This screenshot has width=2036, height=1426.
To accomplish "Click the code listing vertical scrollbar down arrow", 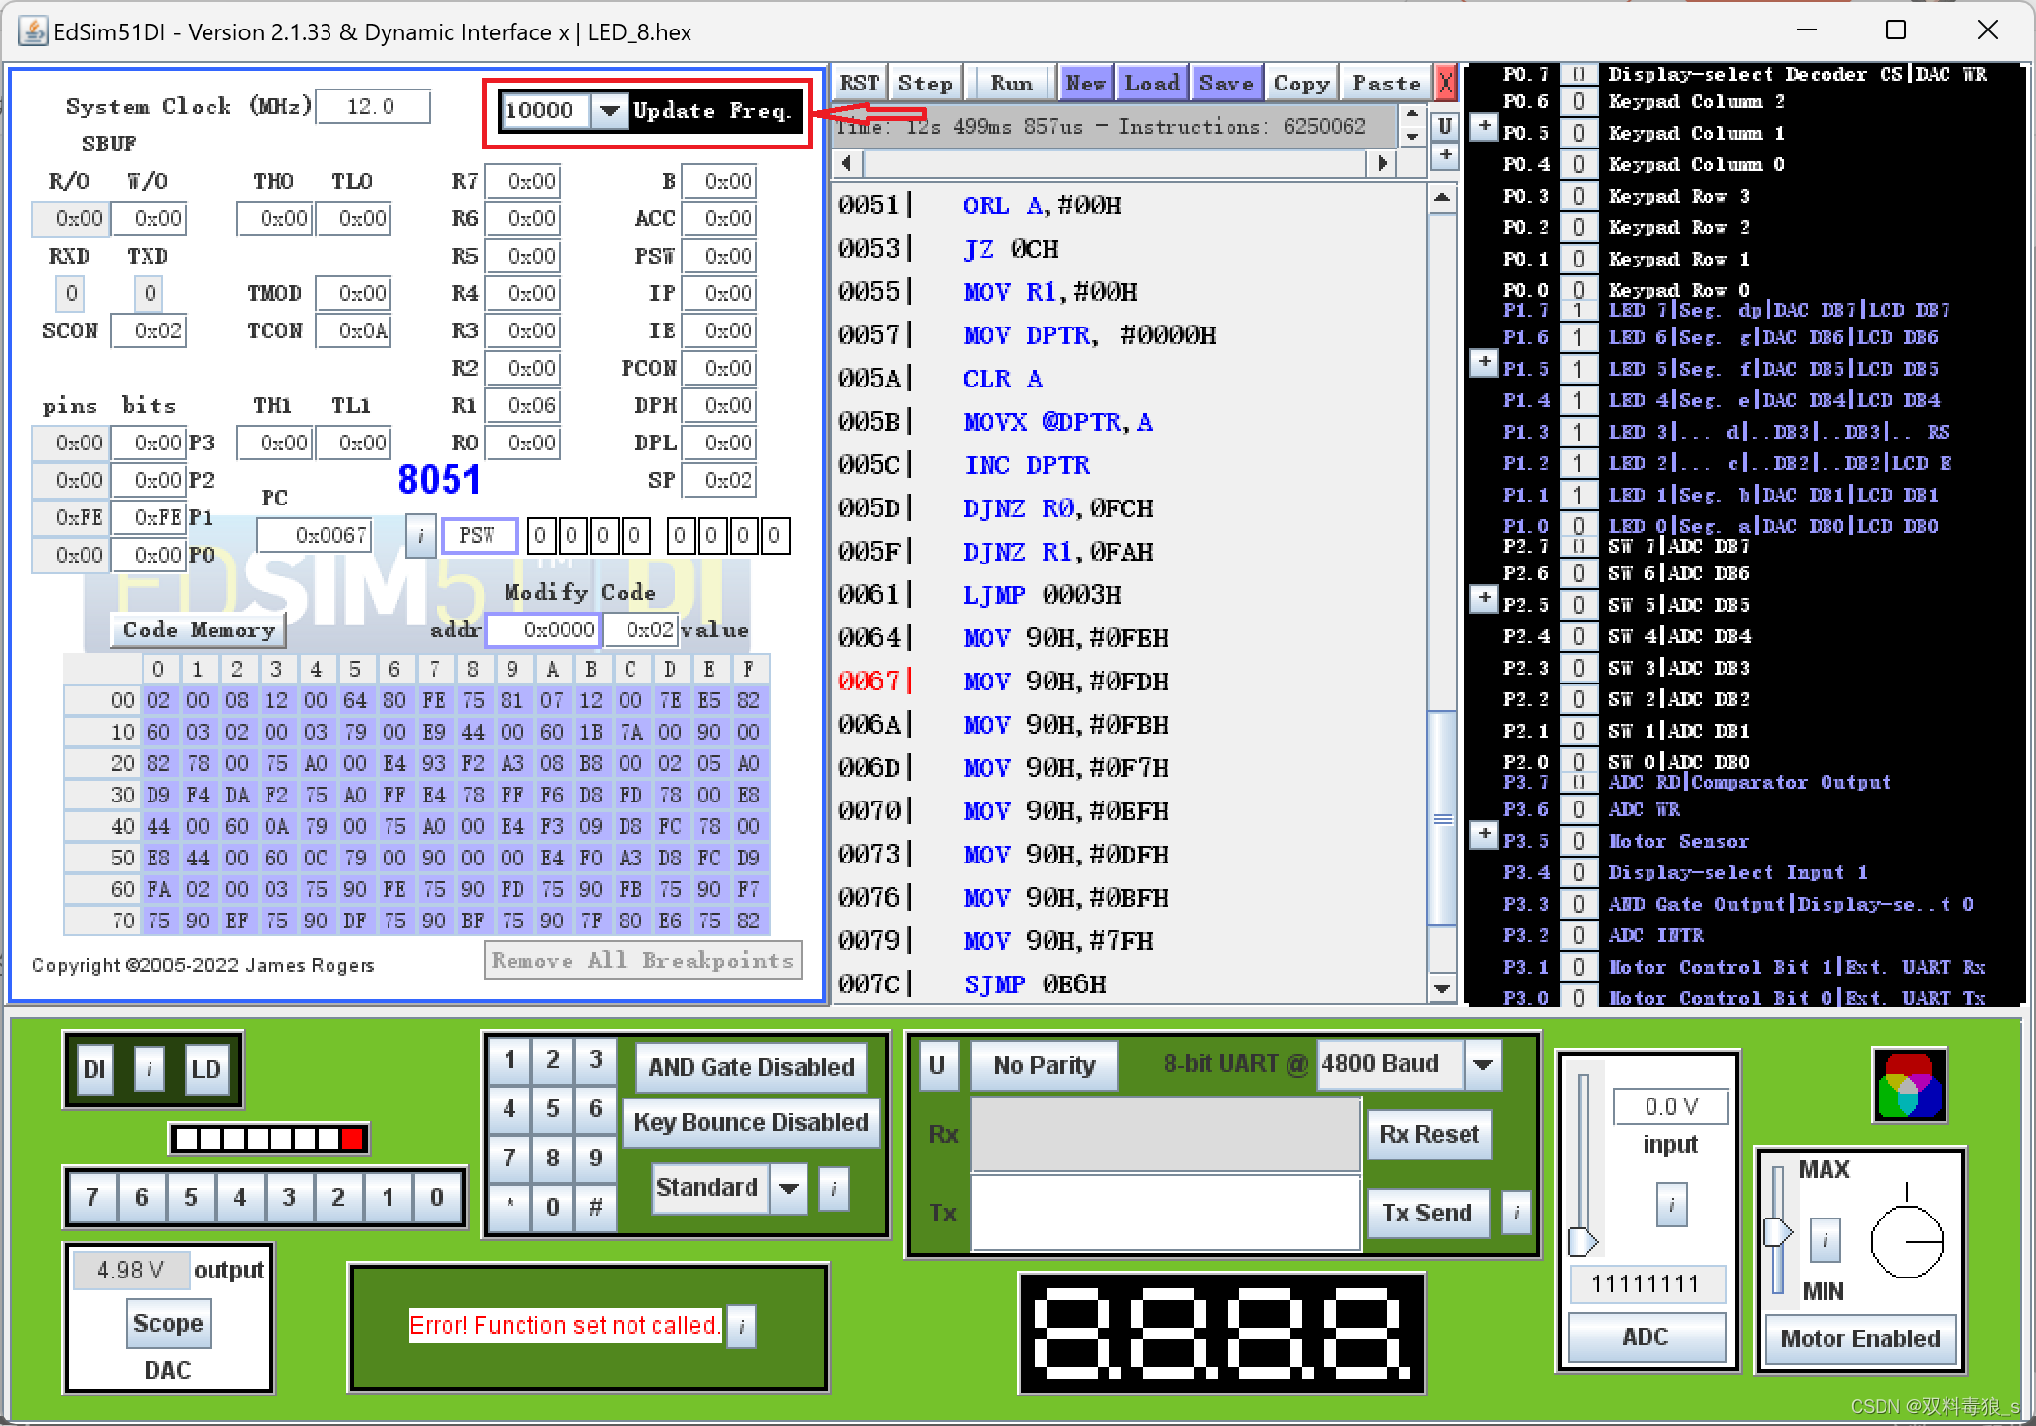I will tap(1442, 987).
